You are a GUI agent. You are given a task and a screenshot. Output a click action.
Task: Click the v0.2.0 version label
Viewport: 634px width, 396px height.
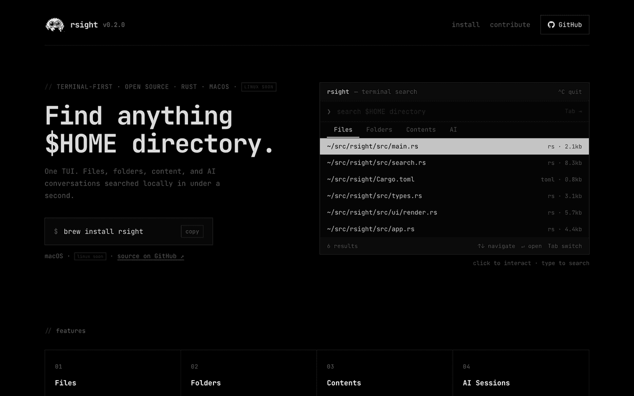point(114,25)
